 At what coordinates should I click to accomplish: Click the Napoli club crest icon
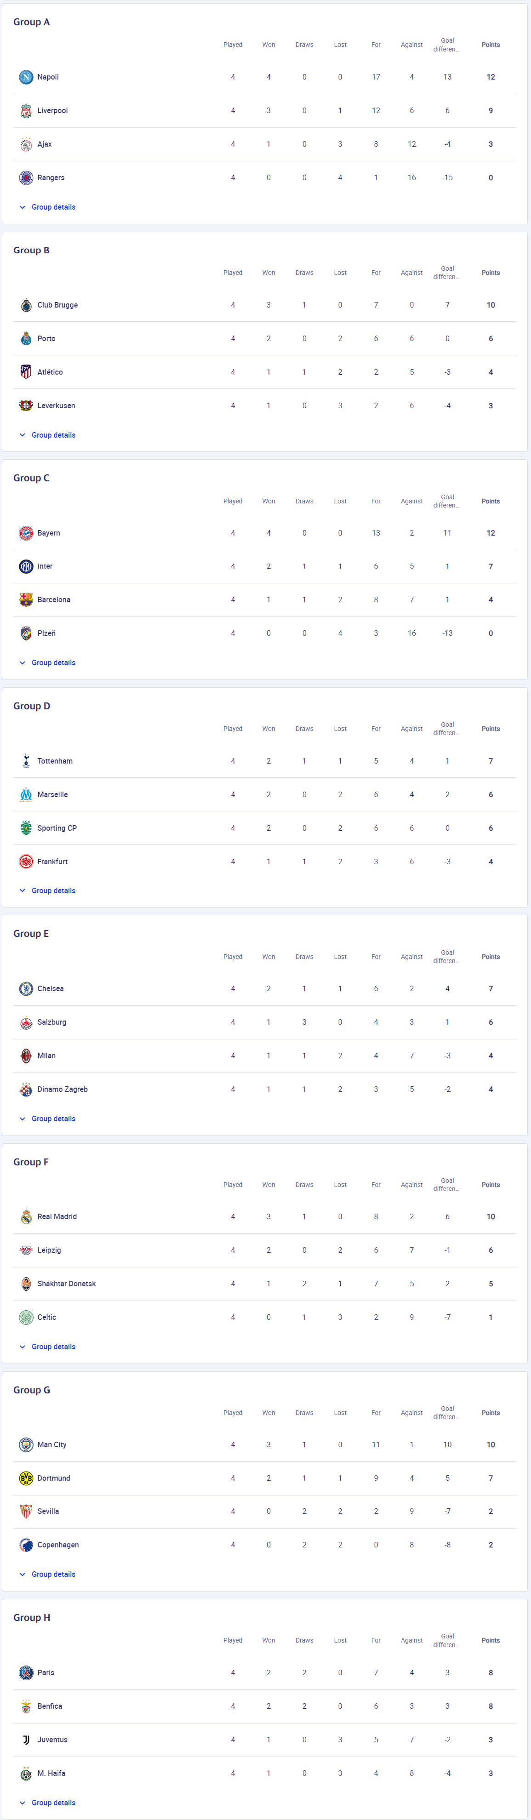pyautogui.click(x=26, y=77)
